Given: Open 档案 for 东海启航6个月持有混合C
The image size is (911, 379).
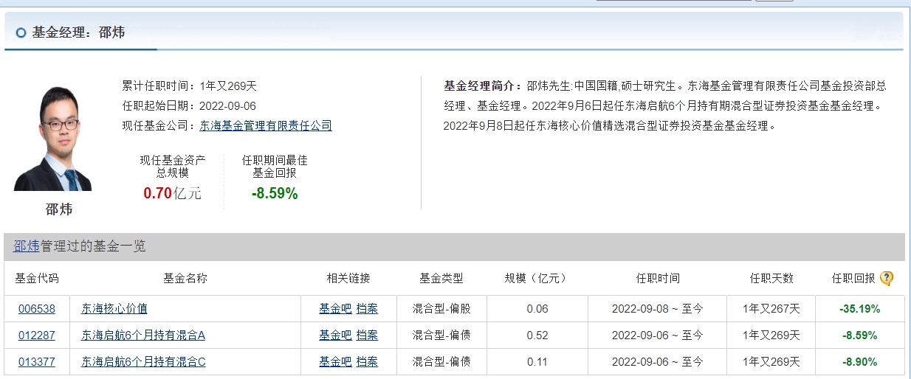Looking at the screenshot, I should coord(367,362).
